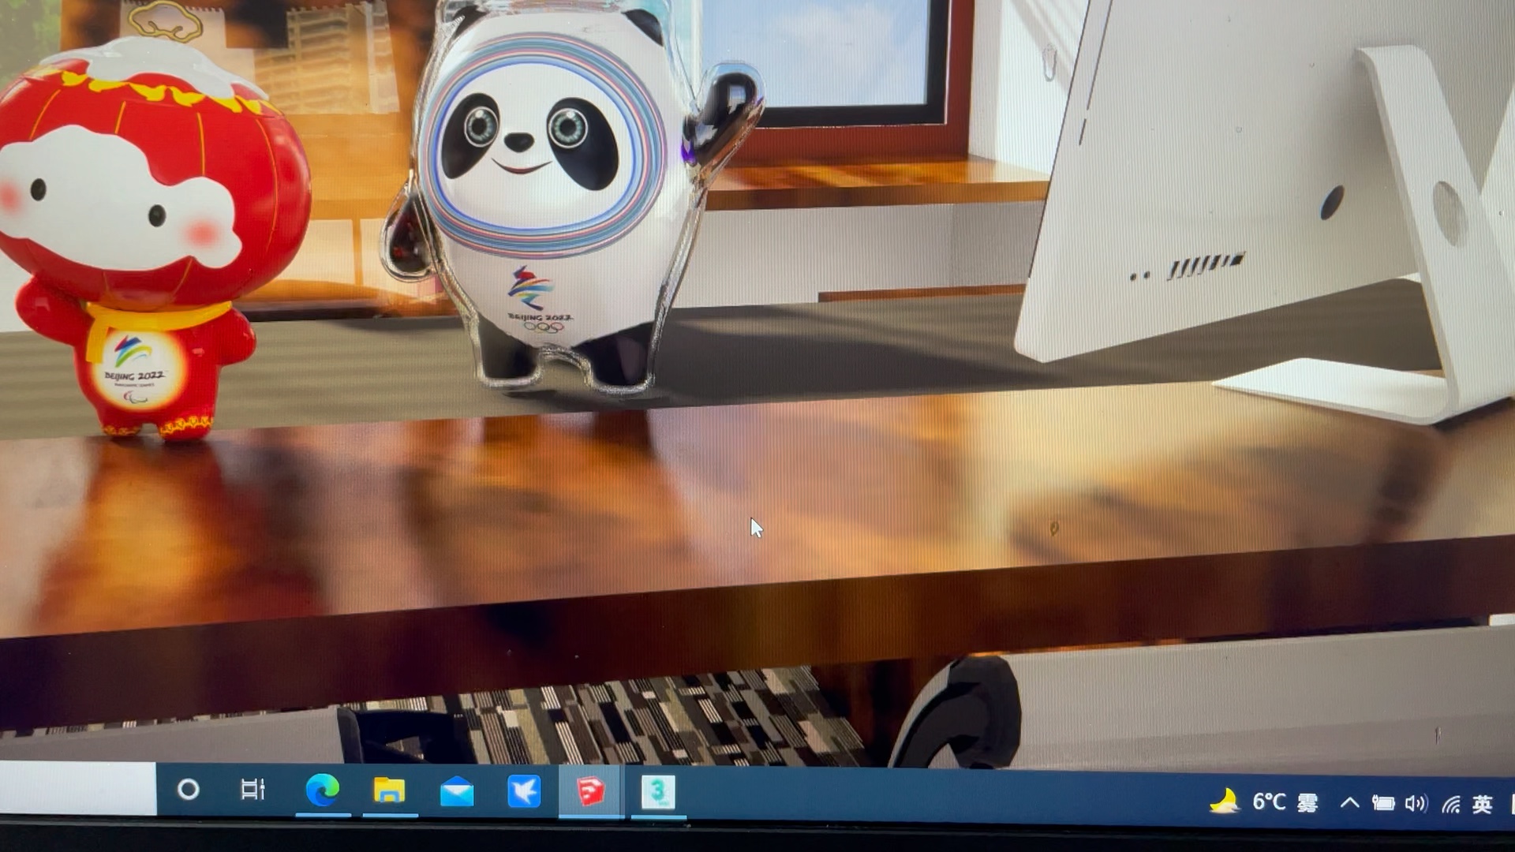
Task: Open the green 3 app on taskbar
Action: click(658, 794)
